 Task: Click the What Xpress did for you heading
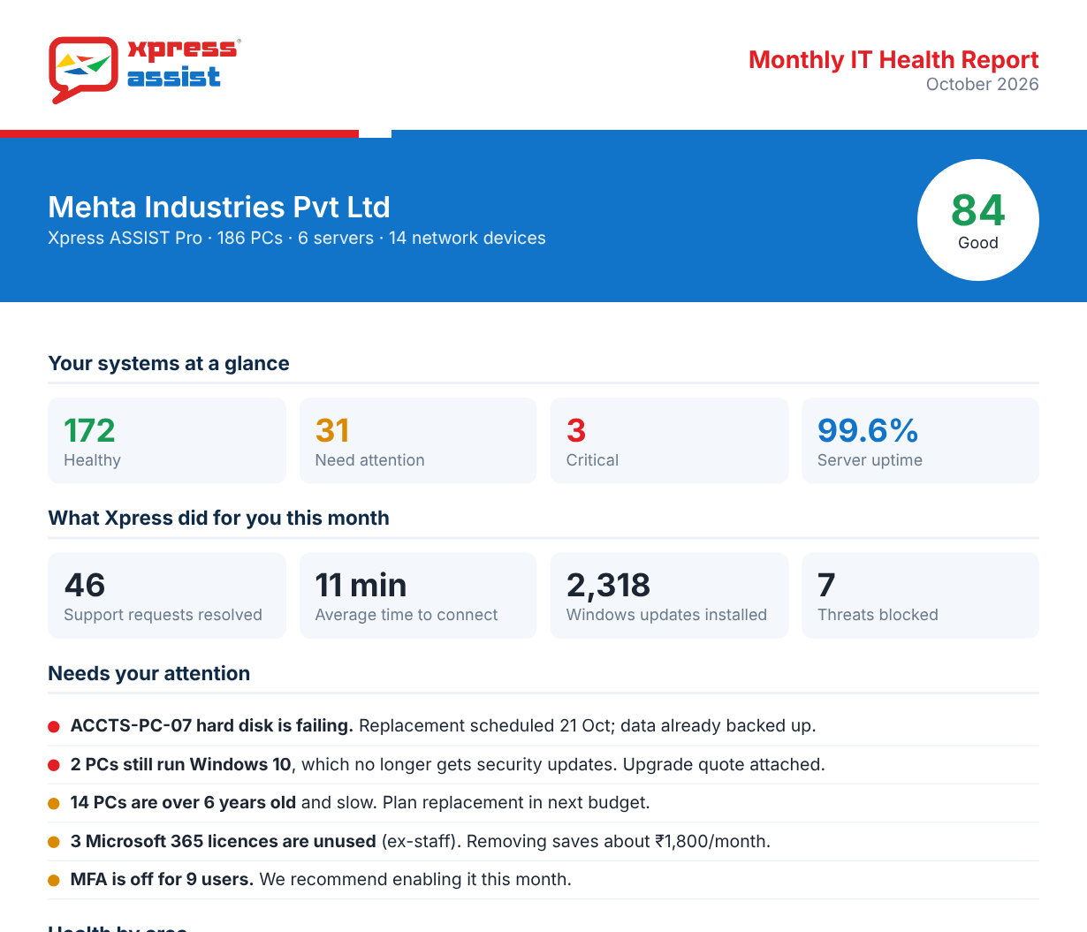click(218, 518)
